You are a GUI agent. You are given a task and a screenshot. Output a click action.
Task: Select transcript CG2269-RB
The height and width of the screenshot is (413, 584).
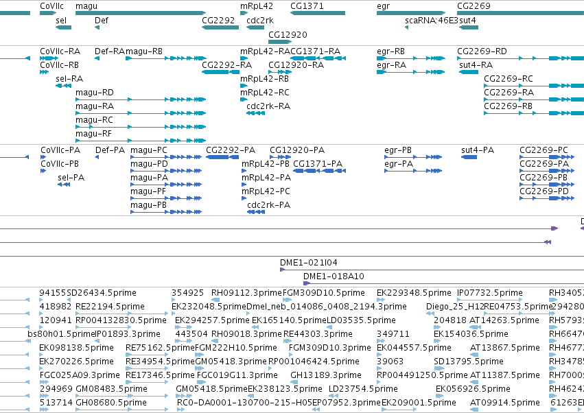(x=508, y=106)
